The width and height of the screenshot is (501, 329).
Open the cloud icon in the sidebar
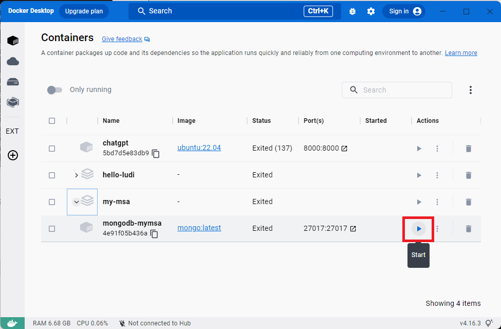(x=13, y=61)
